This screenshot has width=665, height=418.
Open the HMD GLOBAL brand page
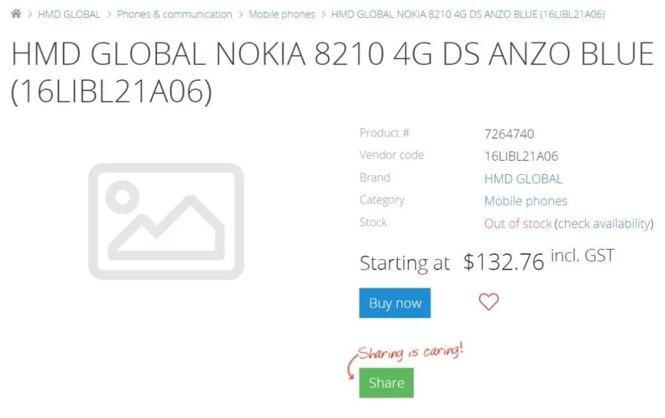coord(523,179)
